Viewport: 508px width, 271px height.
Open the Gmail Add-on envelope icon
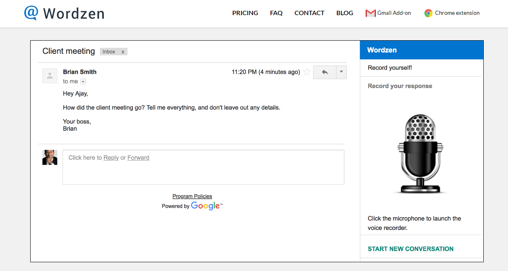coord(370,13)
